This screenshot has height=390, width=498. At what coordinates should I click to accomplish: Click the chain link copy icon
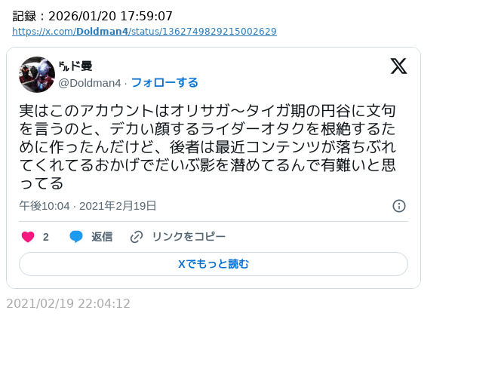(137, 237)
